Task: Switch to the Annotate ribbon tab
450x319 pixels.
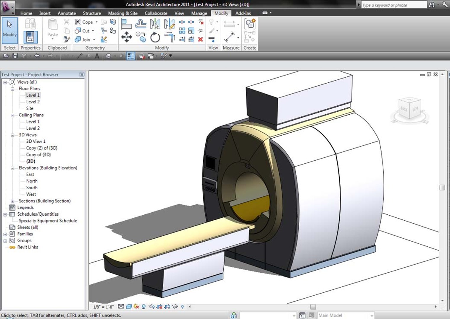Action: click(67, 13)
